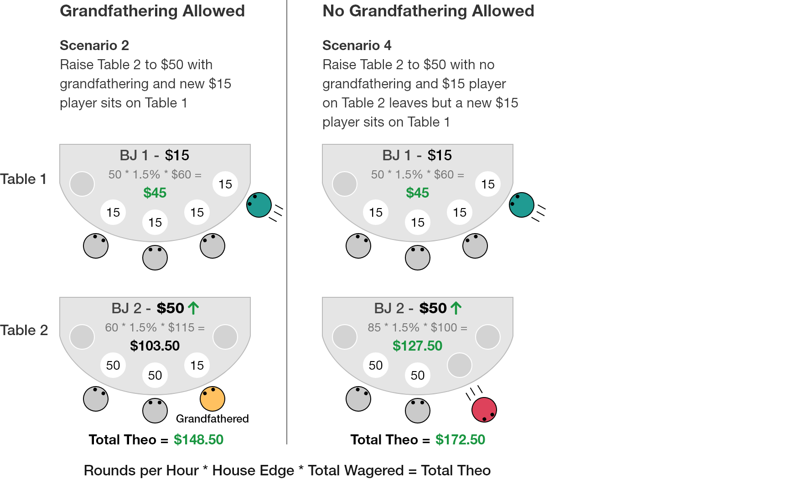Click the top-right 15 chip on Scenario 2 BJ 1
Viewport: 808px width, 479px height.
coord(225,184)
